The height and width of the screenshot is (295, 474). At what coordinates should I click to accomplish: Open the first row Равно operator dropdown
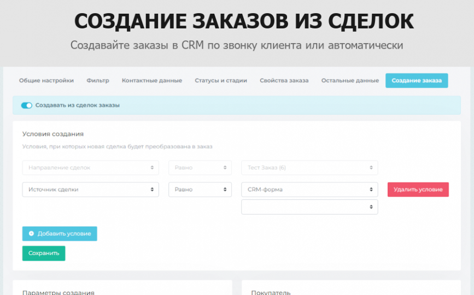pos(200,168)
